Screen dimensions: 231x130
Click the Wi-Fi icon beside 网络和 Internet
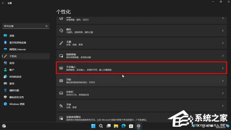(x=5, y=49)
